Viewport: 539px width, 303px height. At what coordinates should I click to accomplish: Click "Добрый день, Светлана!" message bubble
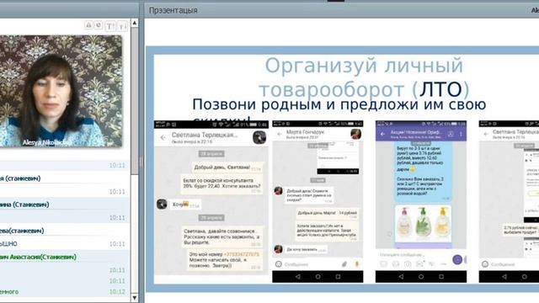(x=228, y=167)
